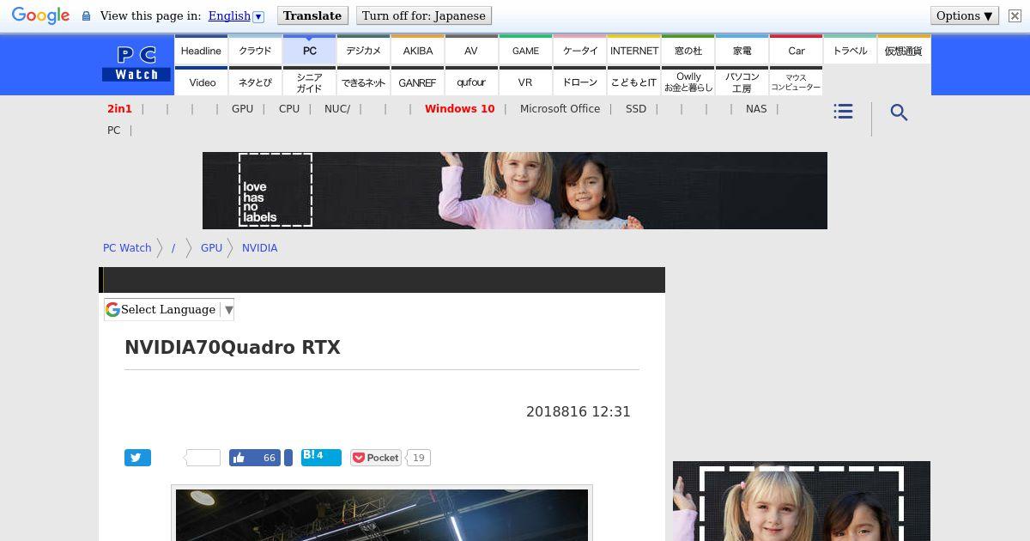Viewport: 1030px width, 541px height.
Task: Open the INTERNET tab
Action: tap(633, 50)
